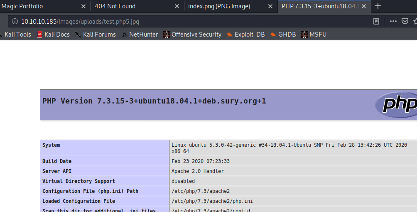The image size is (417, 212).
Task: Open the Kali Forums bookmark
Action: [96, 35]
